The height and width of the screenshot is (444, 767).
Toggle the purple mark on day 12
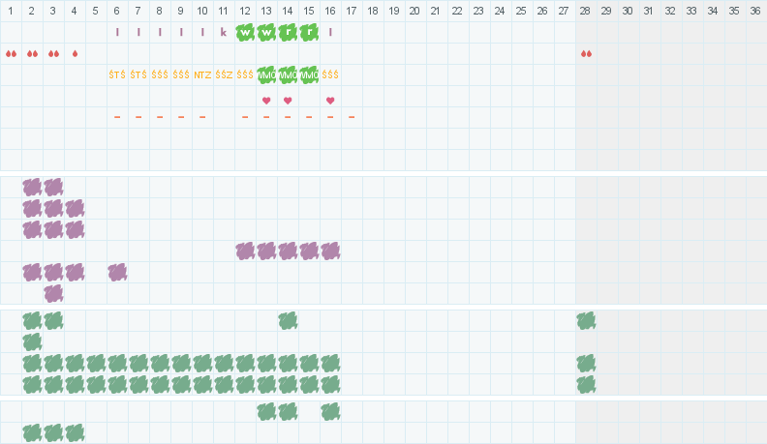click(x=245, y=251)
